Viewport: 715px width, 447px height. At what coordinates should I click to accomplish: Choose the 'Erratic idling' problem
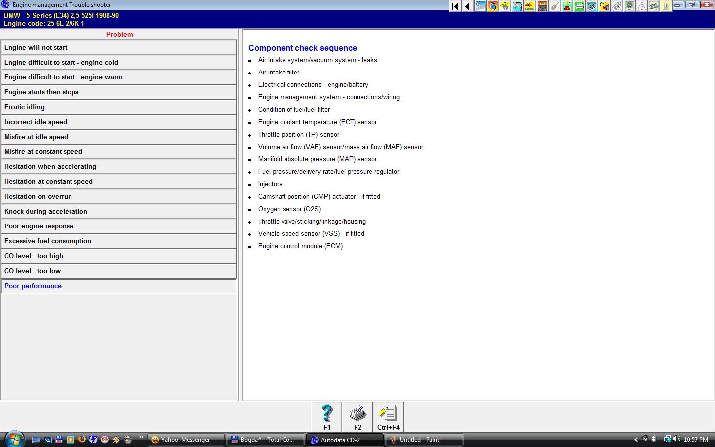[x=119, y=107]
